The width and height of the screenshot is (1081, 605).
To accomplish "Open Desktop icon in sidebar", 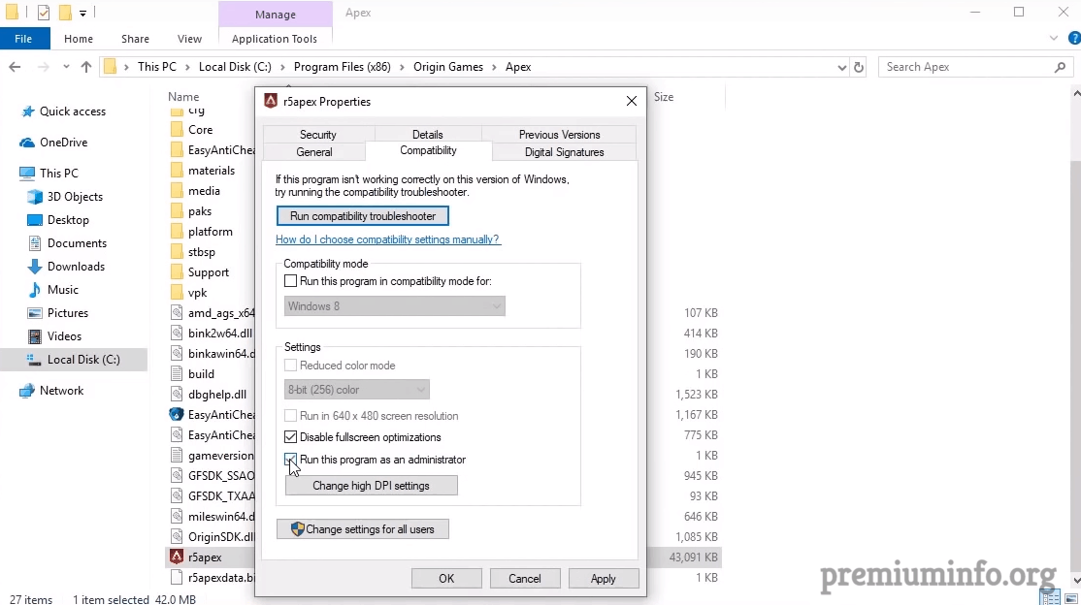I will coord(35,220).
